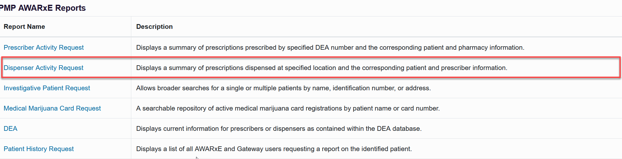Select Investigative Patient Request report
The width and height of the screenshot is (622, 159).
pyautogui.click(x=47, y=88)
